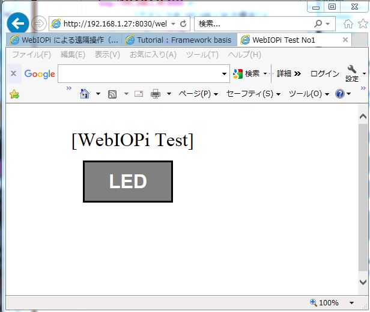The width and height of the screenshot is (370, 312).
Task: Click the RSS feeds icon
Action: coord(112,94)
